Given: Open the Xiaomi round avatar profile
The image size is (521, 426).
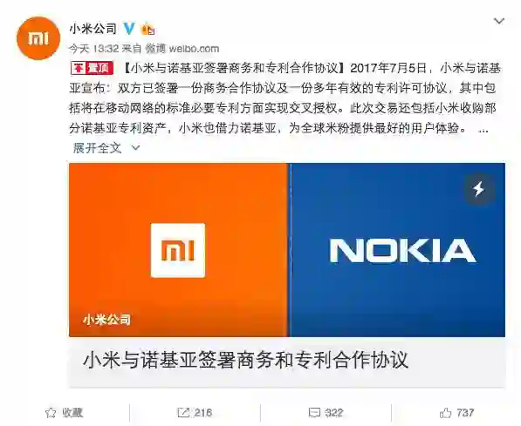Looking at the screenshot, I should pos(38,38).
